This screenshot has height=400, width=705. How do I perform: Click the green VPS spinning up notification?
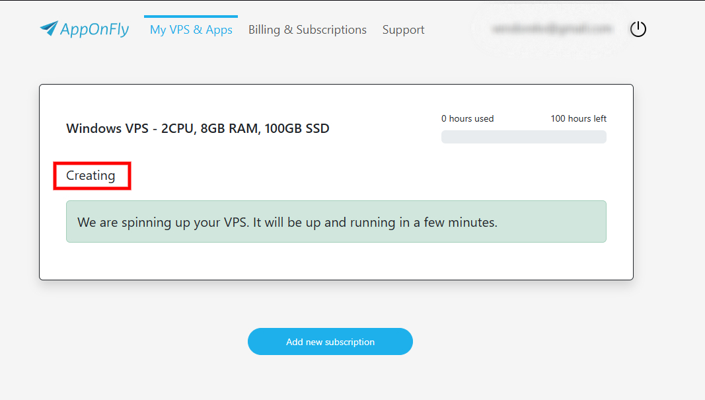(x=336, y=221)
